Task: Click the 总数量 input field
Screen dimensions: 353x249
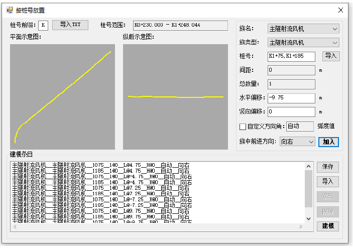Action: point(291,84)
